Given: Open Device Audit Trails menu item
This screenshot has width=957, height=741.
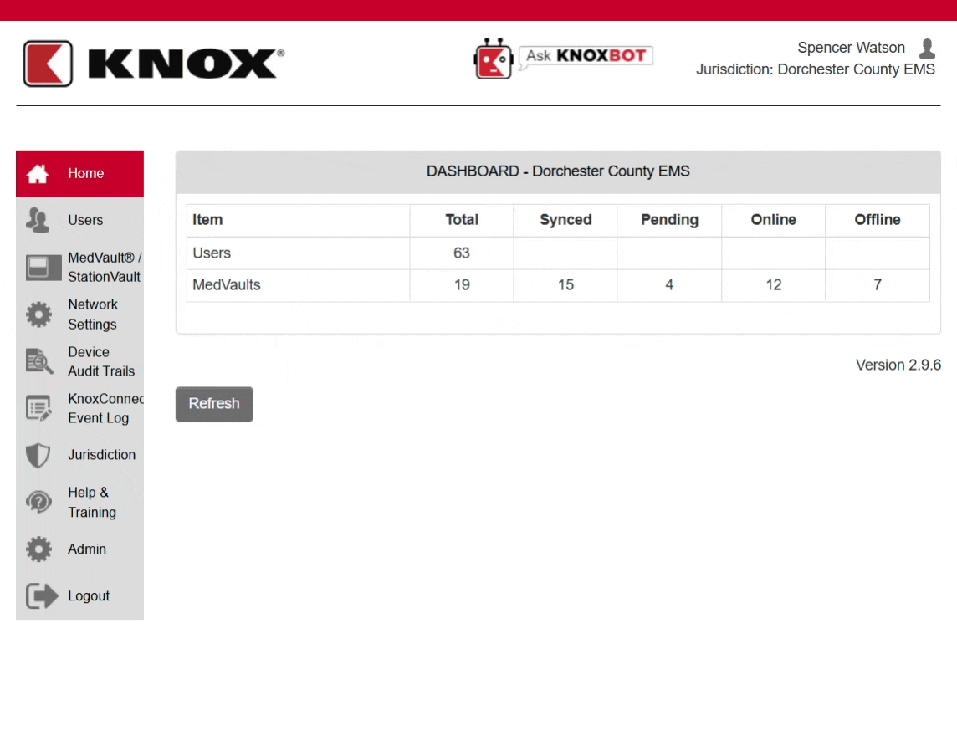Looking at the screenshot, I should point(80,361).
